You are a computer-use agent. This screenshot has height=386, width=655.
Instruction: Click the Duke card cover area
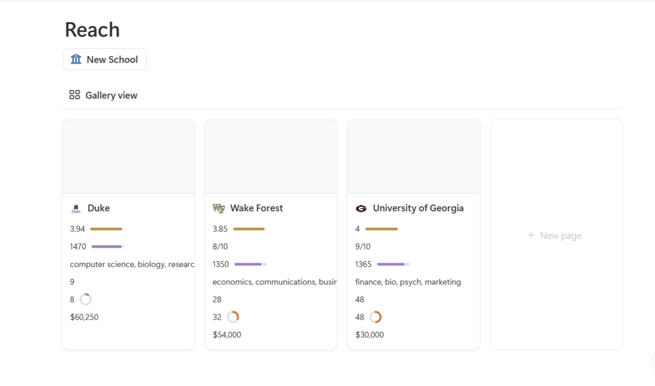click(128, 156)
